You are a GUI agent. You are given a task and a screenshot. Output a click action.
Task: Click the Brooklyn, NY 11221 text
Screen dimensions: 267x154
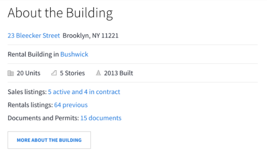click(90, 36)
